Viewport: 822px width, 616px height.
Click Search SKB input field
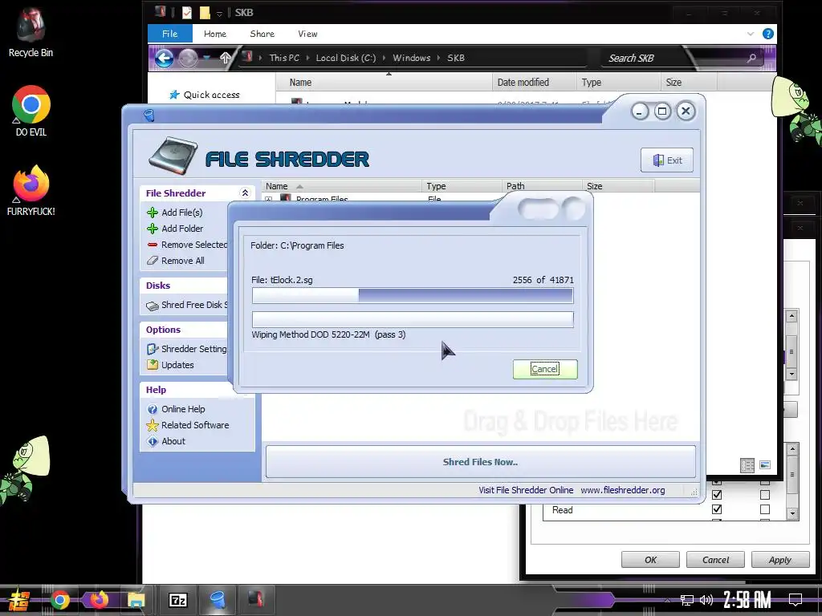[682, 58]
